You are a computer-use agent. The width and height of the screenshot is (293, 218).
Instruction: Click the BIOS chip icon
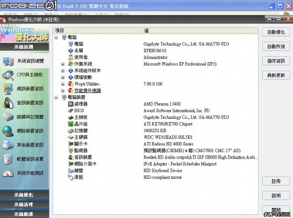(x=71, y=111)
